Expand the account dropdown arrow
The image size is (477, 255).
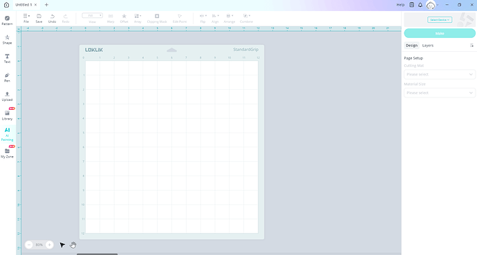click(438, 5)
